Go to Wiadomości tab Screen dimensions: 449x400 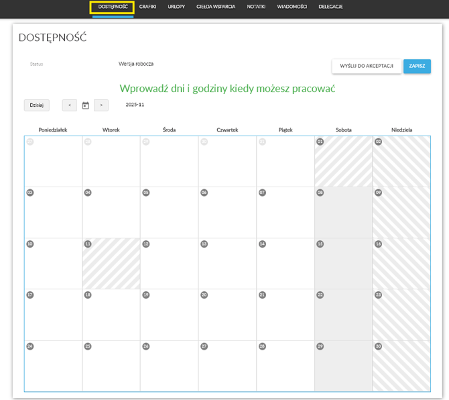tap(292, 7)
